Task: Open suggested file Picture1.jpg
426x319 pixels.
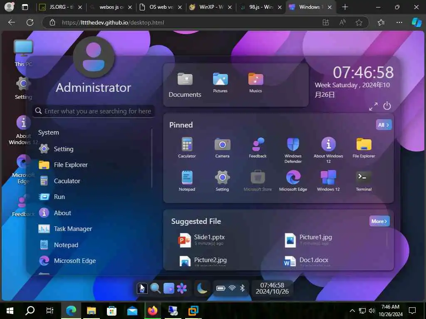Action: [x=308, y=240]
